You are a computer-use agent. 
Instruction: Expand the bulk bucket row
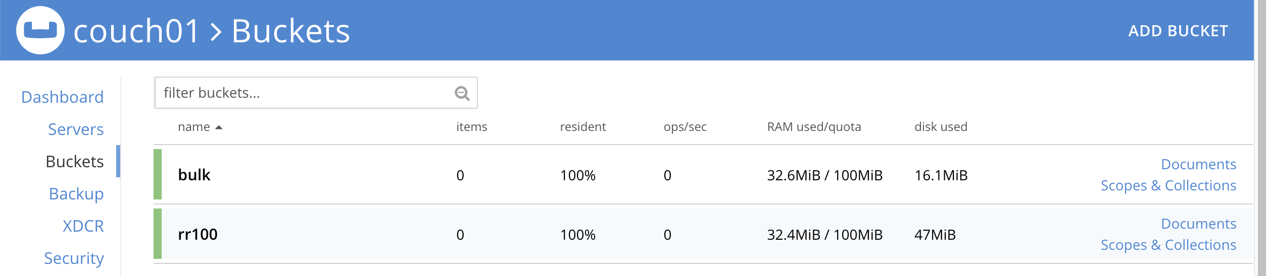click(x=194, y=175)
